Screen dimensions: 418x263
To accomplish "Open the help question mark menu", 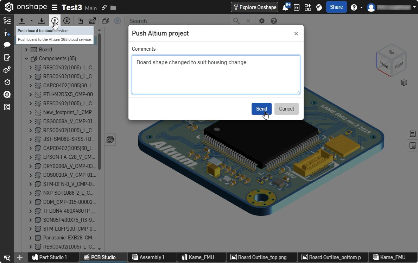I will point(354,7).
